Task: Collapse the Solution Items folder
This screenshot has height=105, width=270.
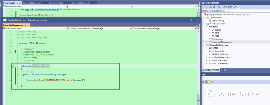Action: pyautogui.click(x=204, y=18)
